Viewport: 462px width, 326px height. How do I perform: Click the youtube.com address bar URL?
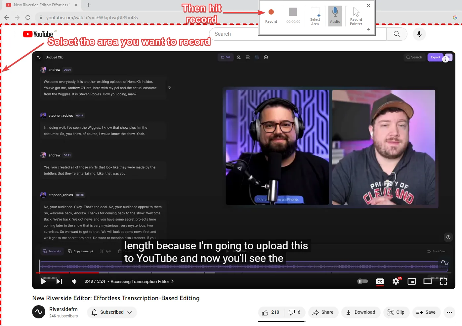[92, 18]
